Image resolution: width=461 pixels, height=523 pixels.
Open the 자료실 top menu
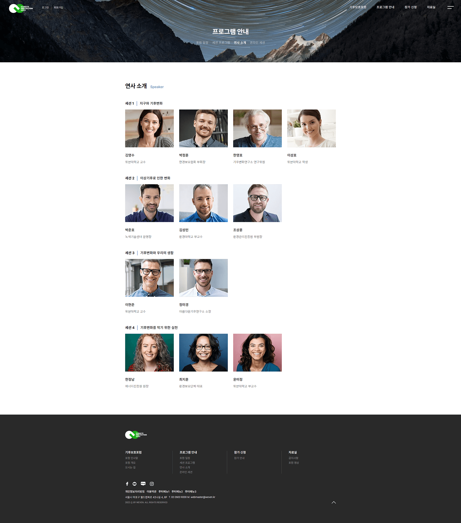click(431, 7)
